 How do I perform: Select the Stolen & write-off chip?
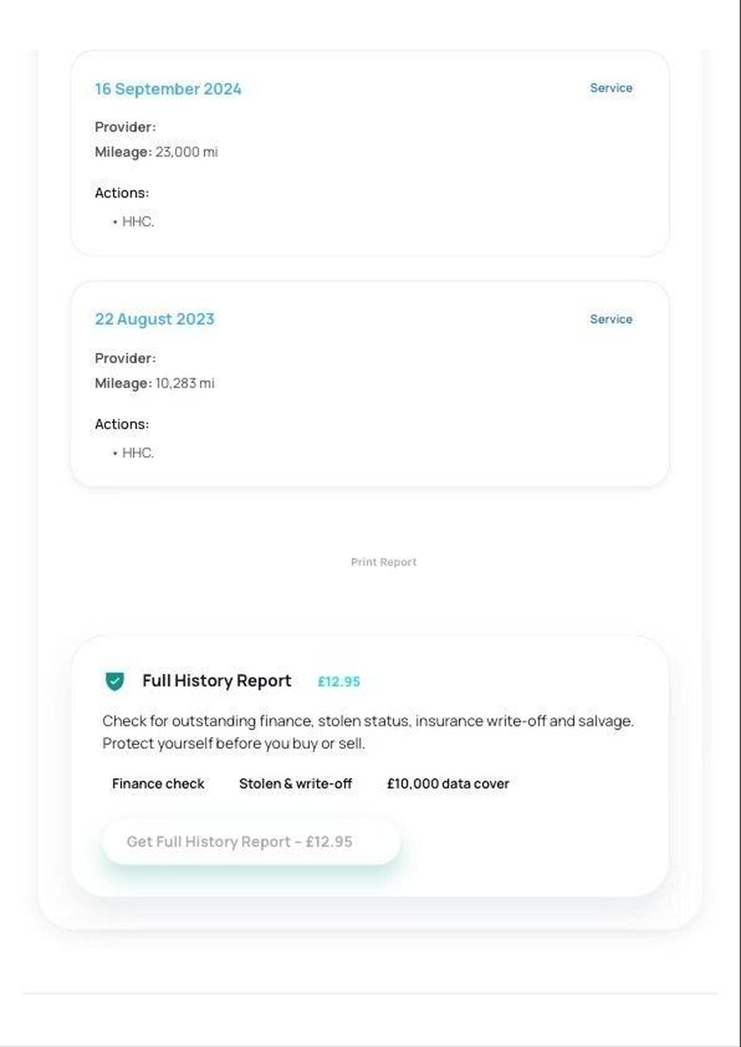pyautogui.click(x=295, y=783)
